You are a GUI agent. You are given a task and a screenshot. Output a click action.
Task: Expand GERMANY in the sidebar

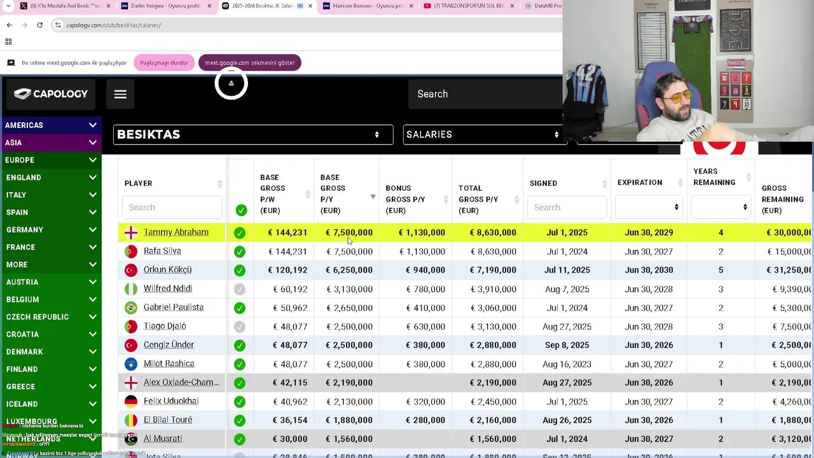[x=51, y=230]
